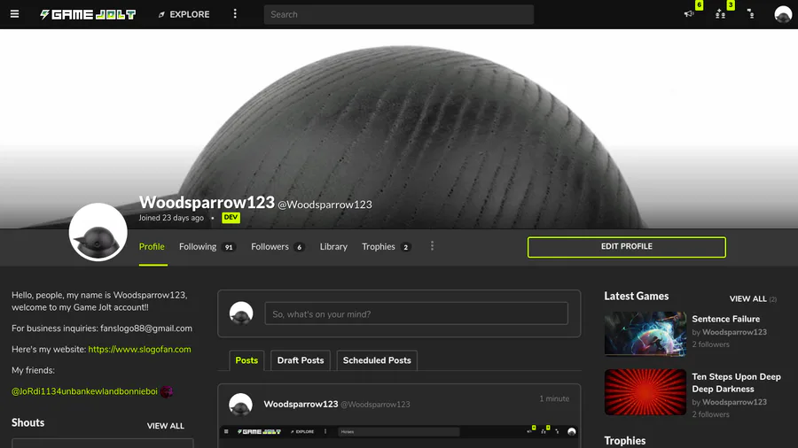This screenshot has width=798, height=448.
Task: Focus the Search field
Action: [x=398, y=15]
